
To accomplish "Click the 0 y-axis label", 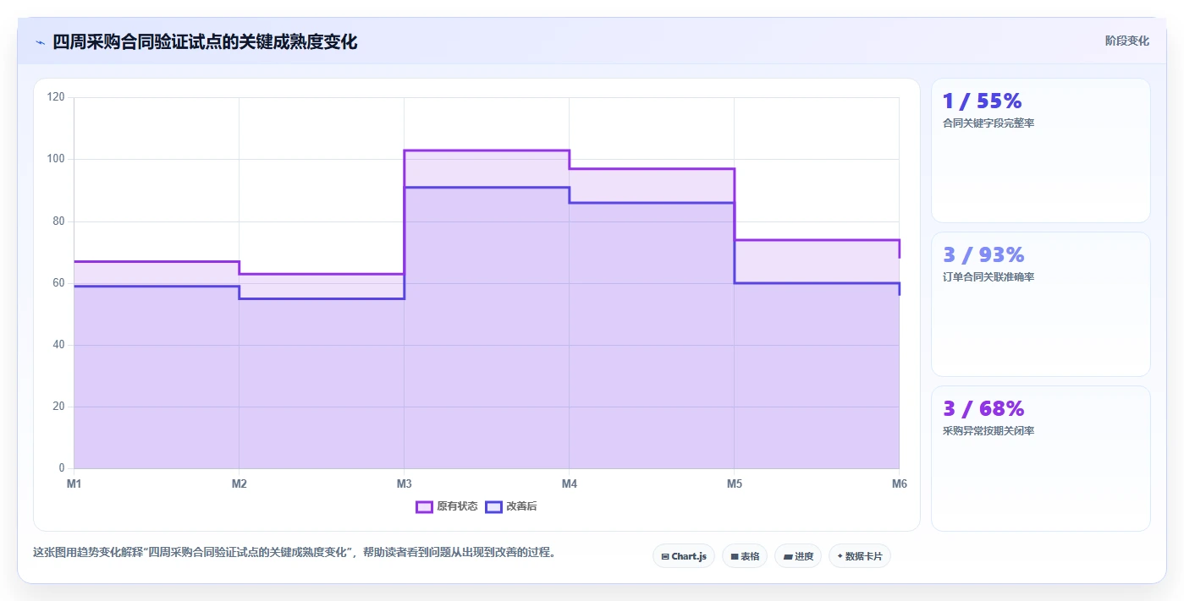I will point(61,468).
